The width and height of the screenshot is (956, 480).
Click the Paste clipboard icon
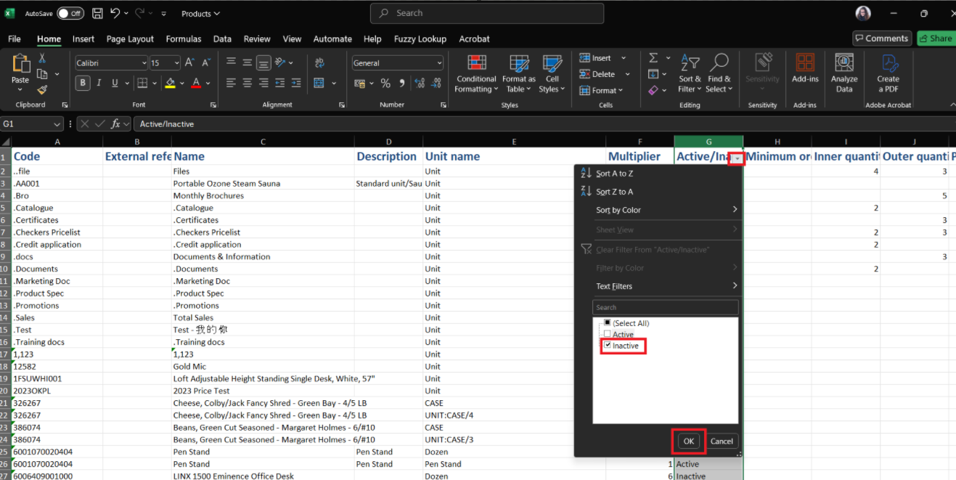pos(20,65)
